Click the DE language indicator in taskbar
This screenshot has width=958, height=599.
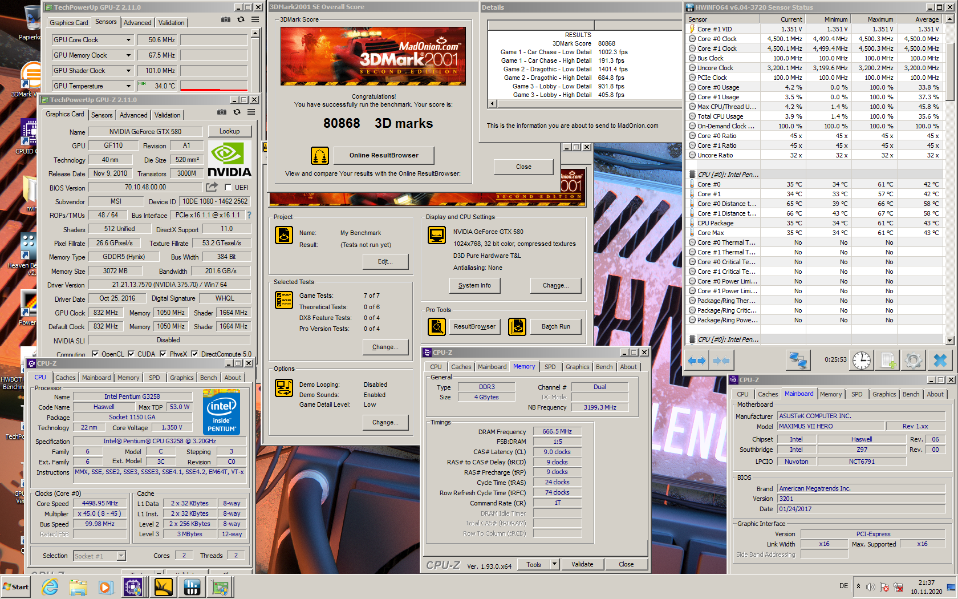(843, 586)
